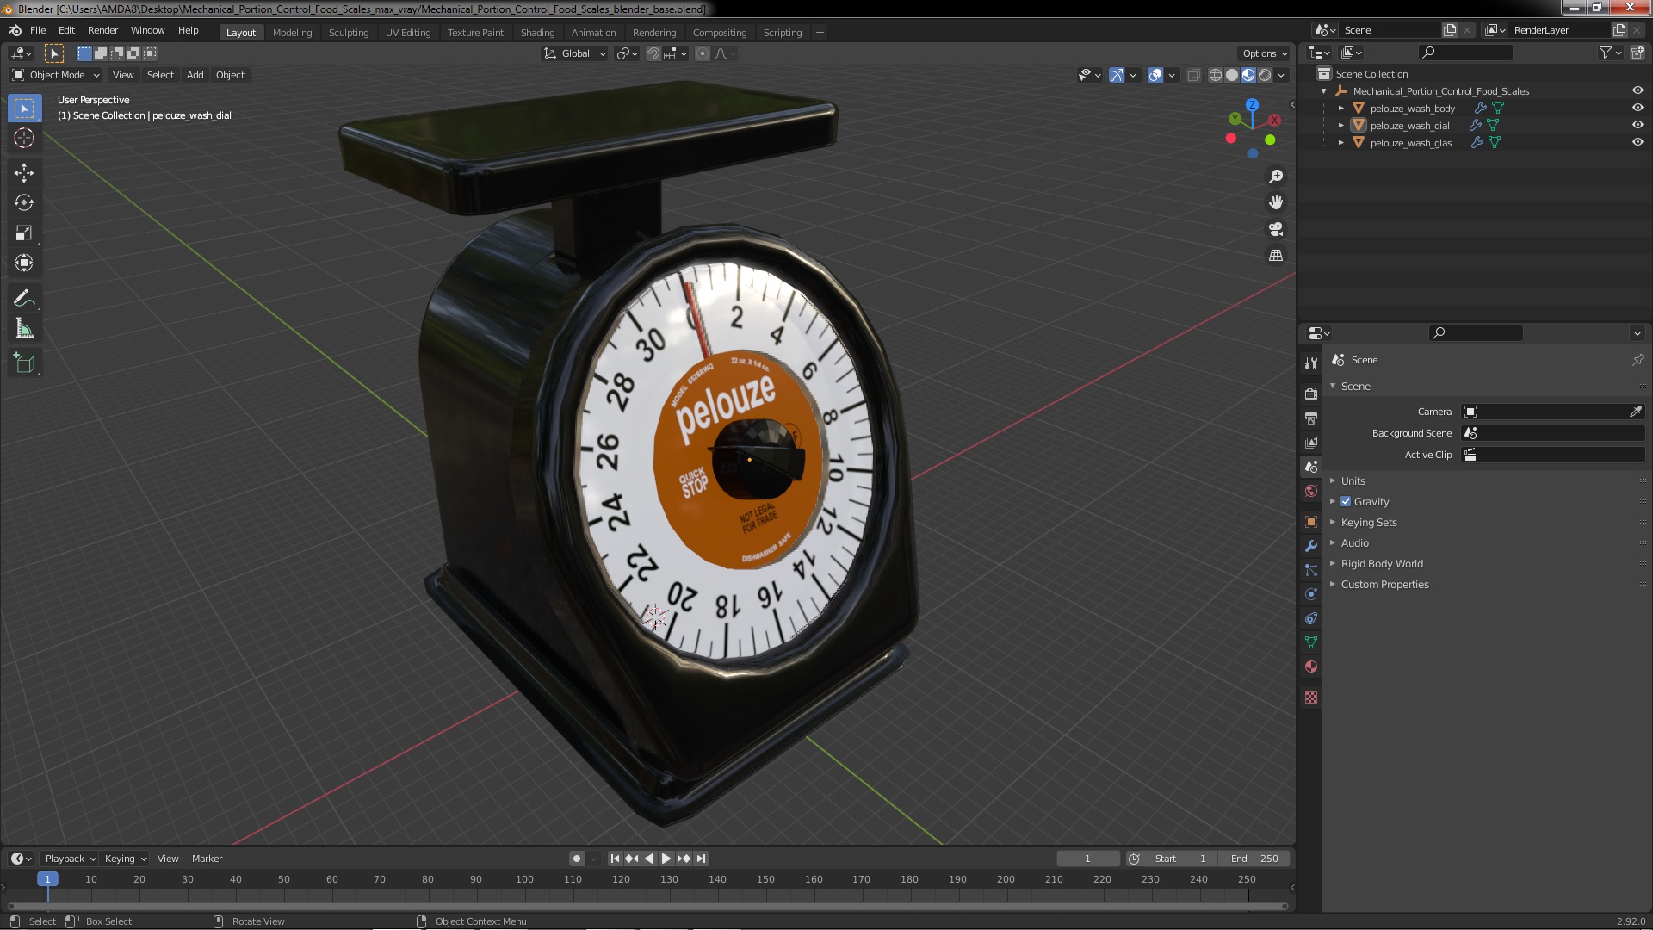1653x930 pixels.
Task: Open the viewport Add menu
Action: [195, 75]
